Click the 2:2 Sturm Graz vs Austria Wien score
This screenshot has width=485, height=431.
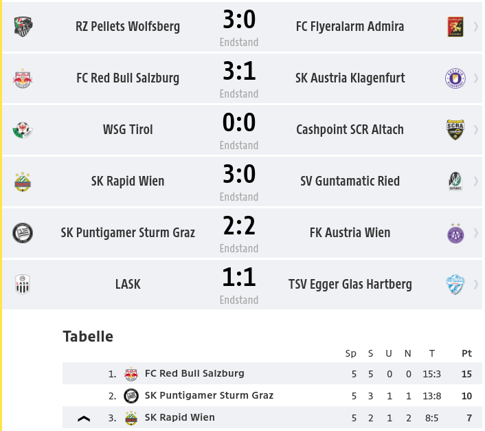click(x=239, y=226)
